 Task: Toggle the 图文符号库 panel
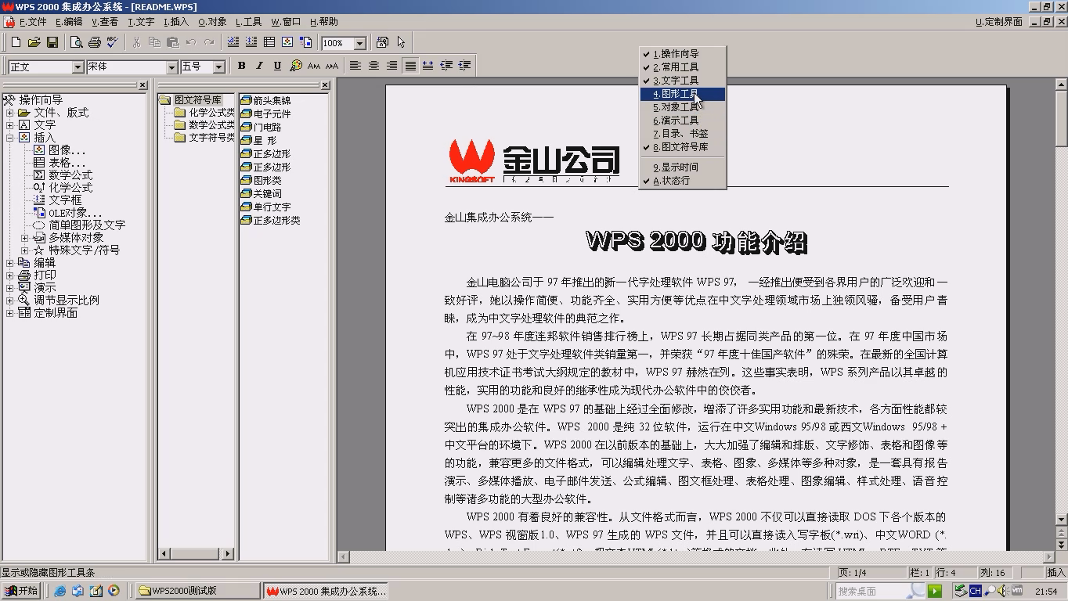[x=683, y=147]
